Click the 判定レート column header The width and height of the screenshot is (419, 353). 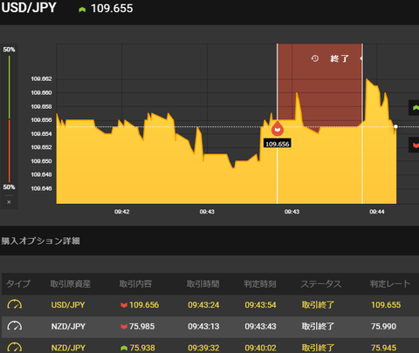click(390, 283)
